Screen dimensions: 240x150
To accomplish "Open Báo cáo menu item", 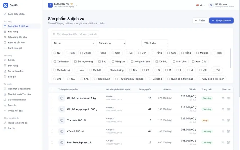I will coord(21,105).
